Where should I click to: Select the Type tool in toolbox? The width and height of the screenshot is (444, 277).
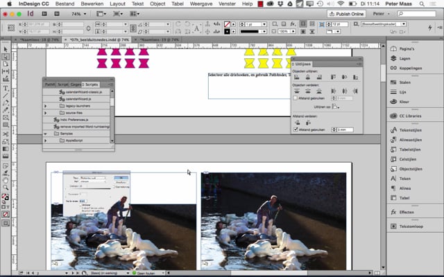click(6, 89)
